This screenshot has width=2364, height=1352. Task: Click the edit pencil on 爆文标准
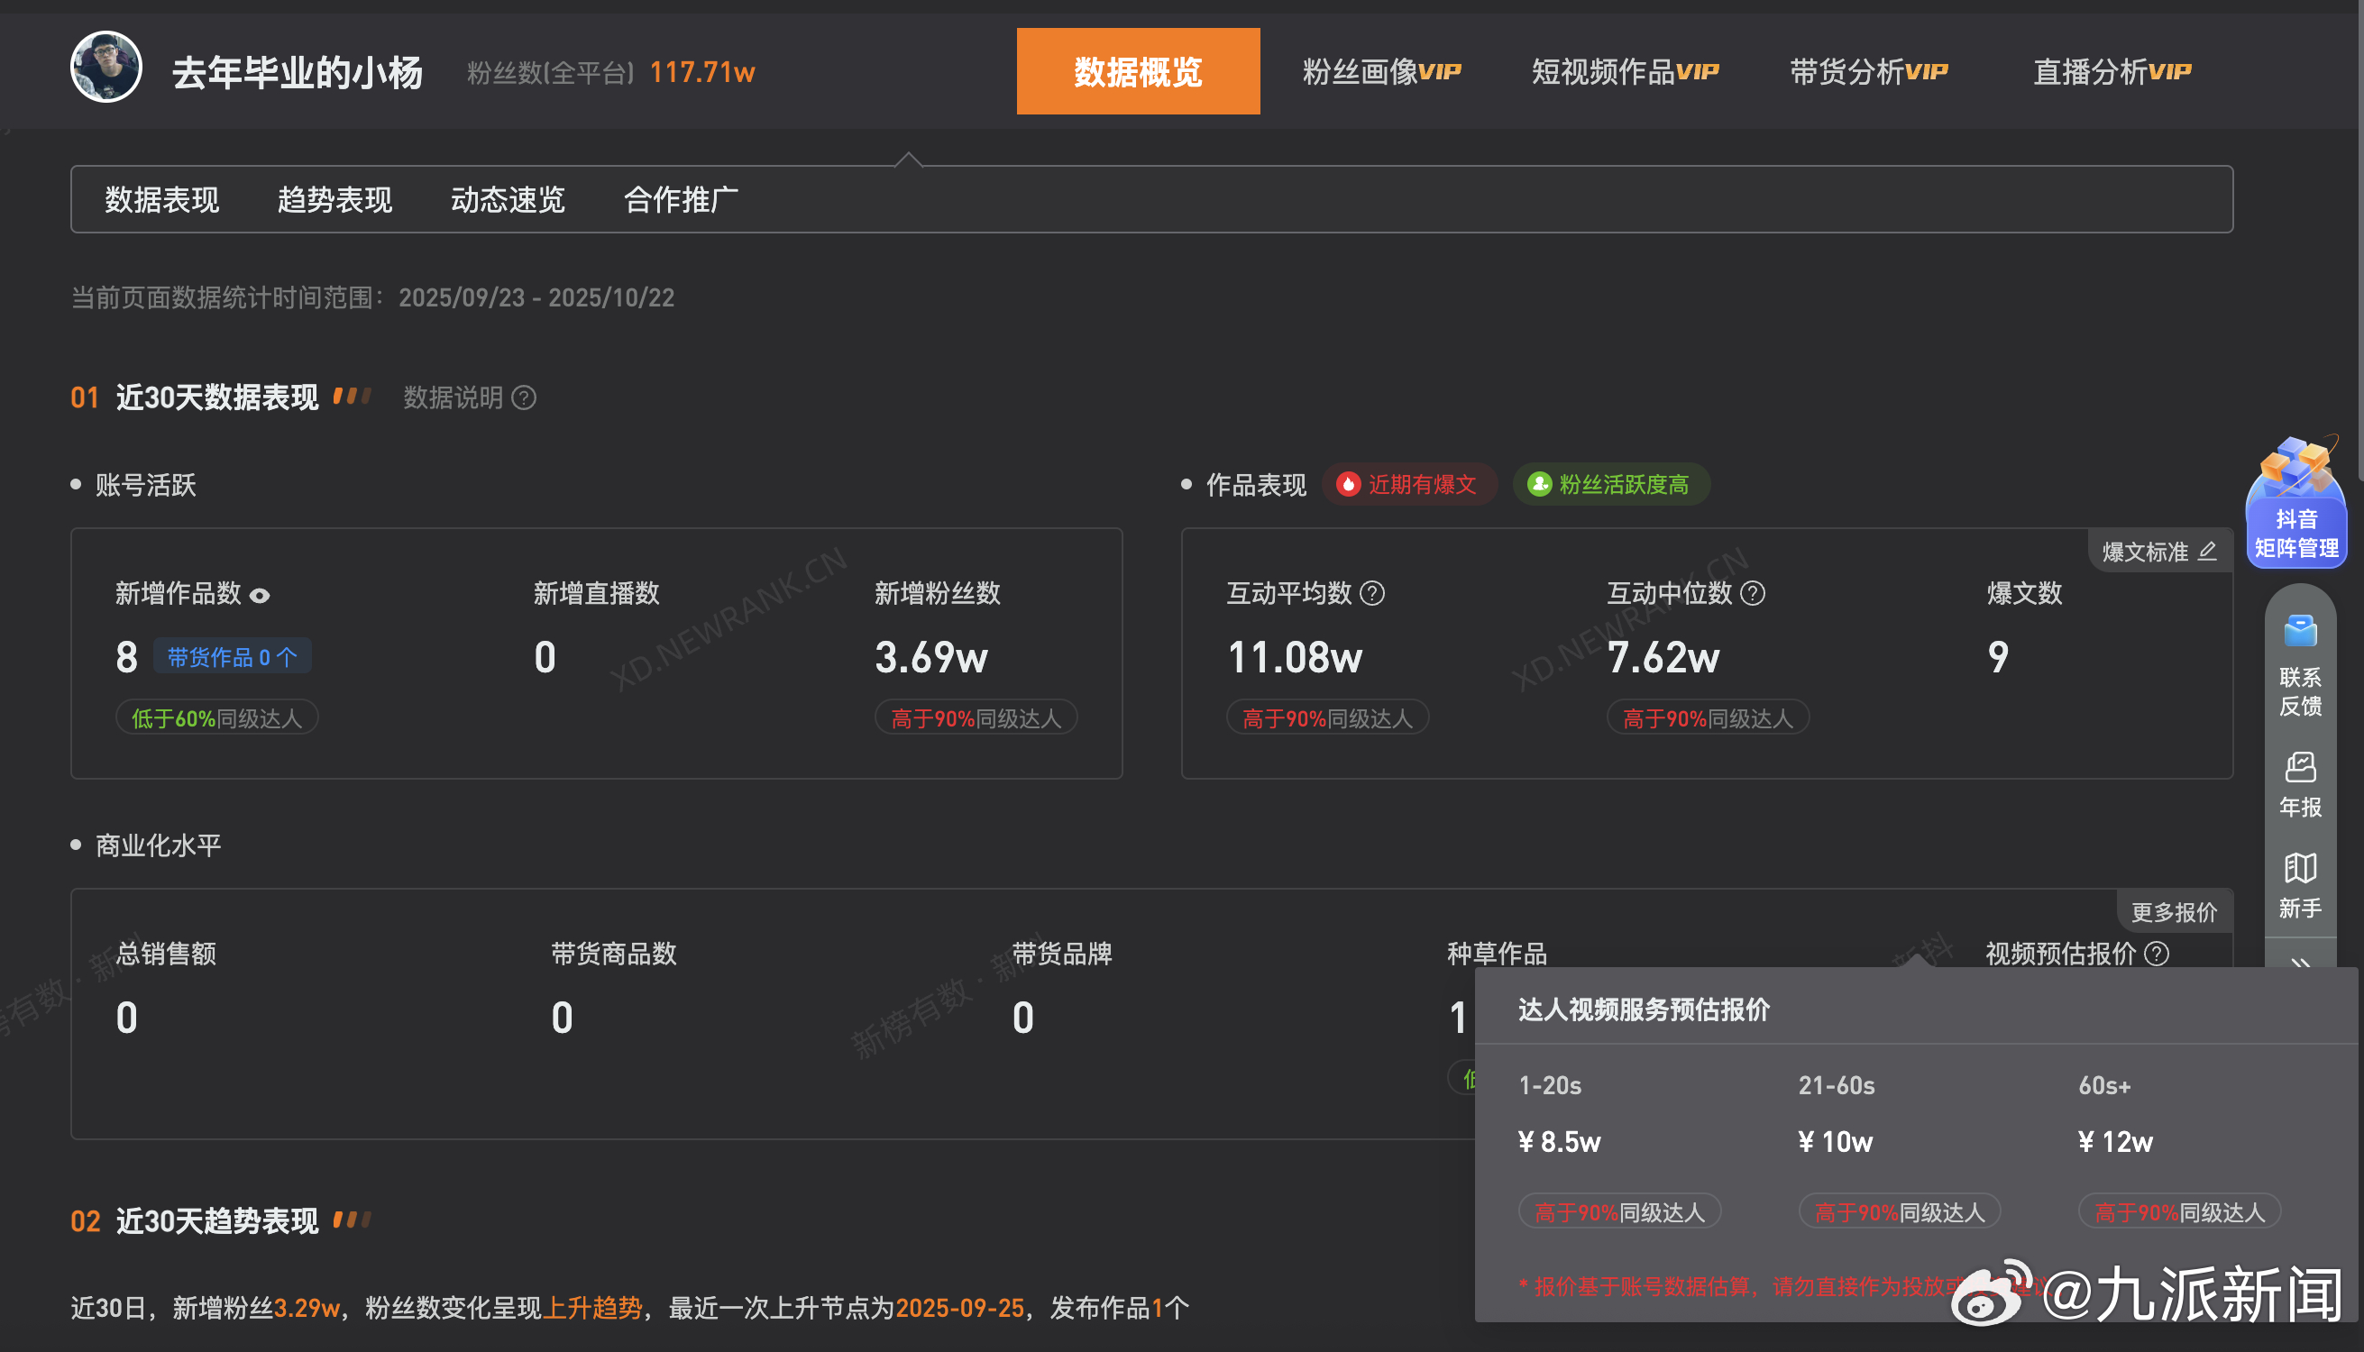2208,552
